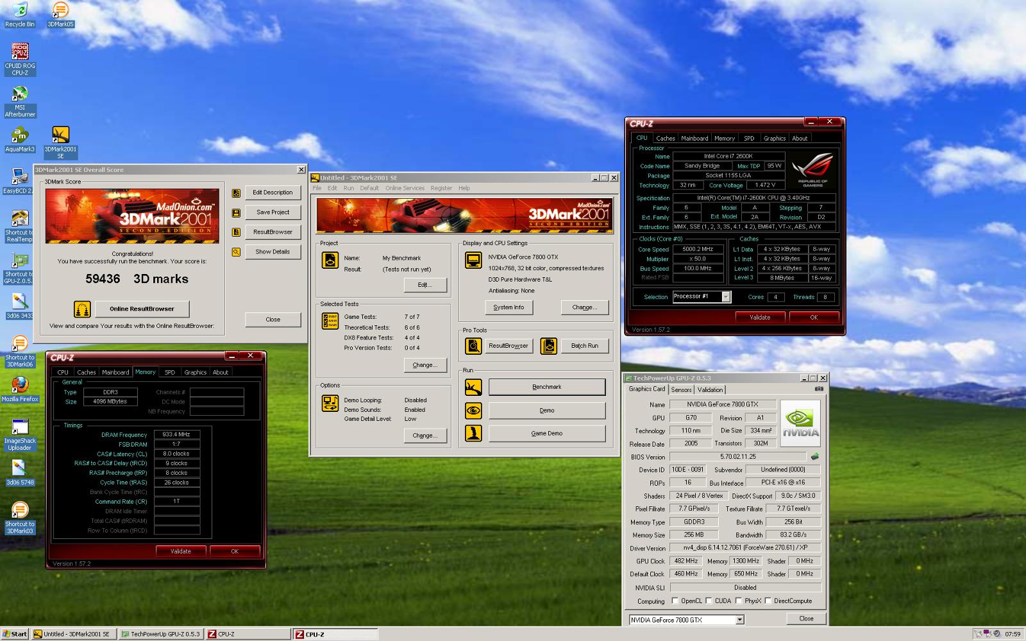Click the Demo eye icon in Run section
This screenshot has height=641, width=1026.
pyautogui.click(x=473, y=411)
